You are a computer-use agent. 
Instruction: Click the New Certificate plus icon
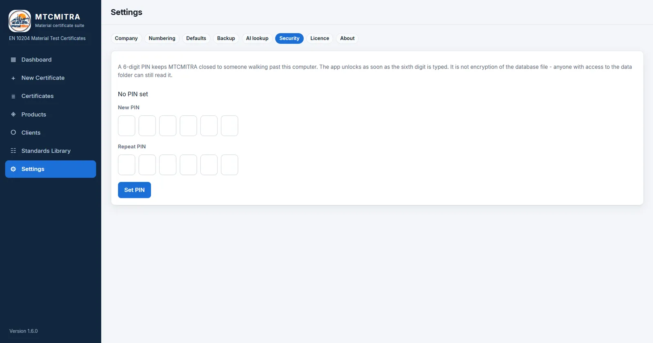[x=13, y=78]
